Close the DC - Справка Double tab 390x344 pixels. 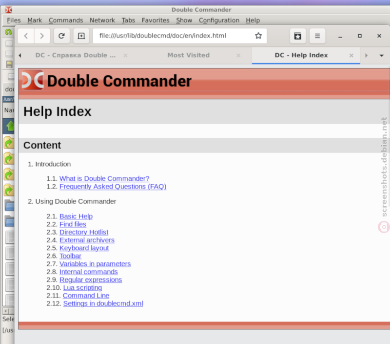(x=126, y=55)
